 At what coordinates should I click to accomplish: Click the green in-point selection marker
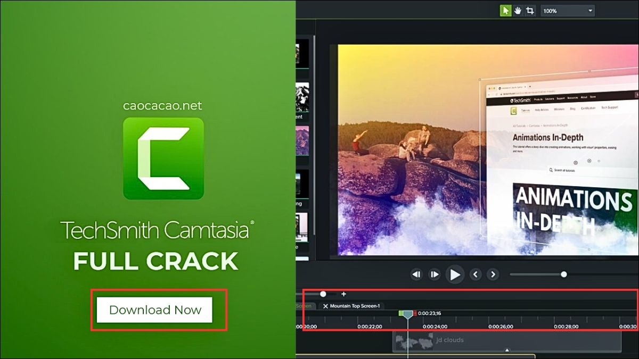pos(401,313)
